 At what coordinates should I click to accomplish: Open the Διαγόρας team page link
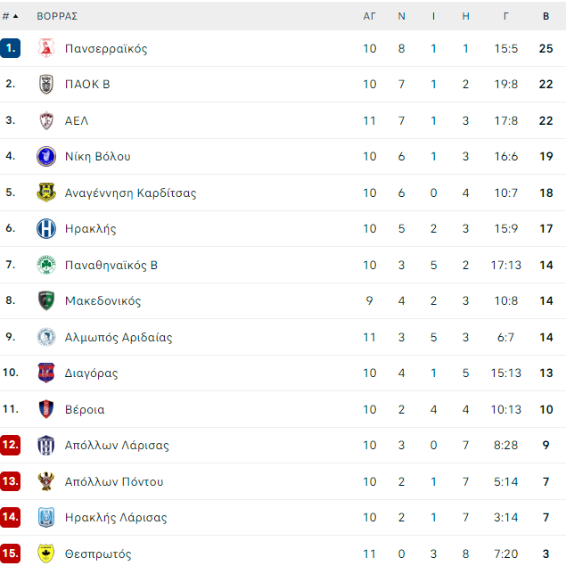[x=91, y=373]
